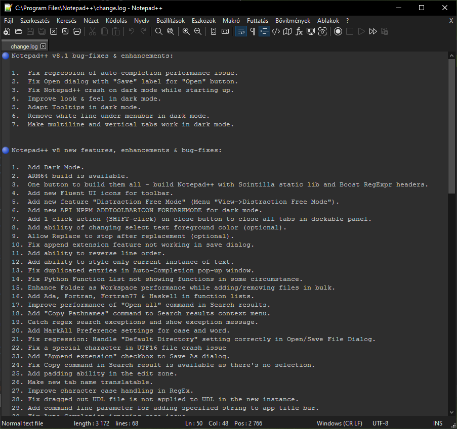Viewport: 457px width, 429px height.
Task: Close all documents via toolbar icon
Action: point(65,31)
